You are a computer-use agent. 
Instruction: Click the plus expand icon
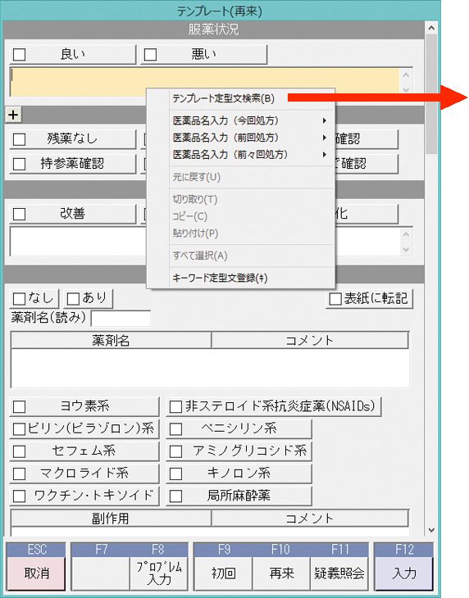pyautogui.click(x=13, y=115)
